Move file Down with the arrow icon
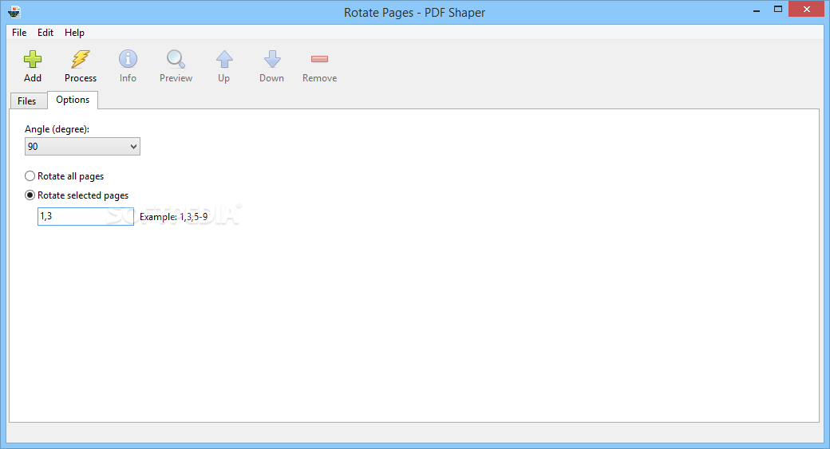830x449 pixels. [272, 59]
